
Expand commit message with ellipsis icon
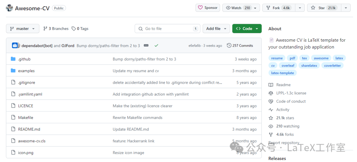click(146, 46)
